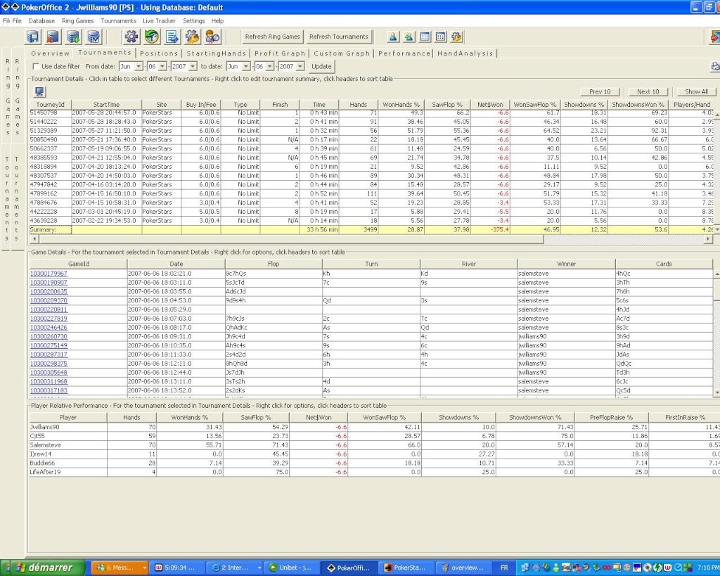Sort Game Details by the Winner header

pyautogui.click(x=566, y=264)
